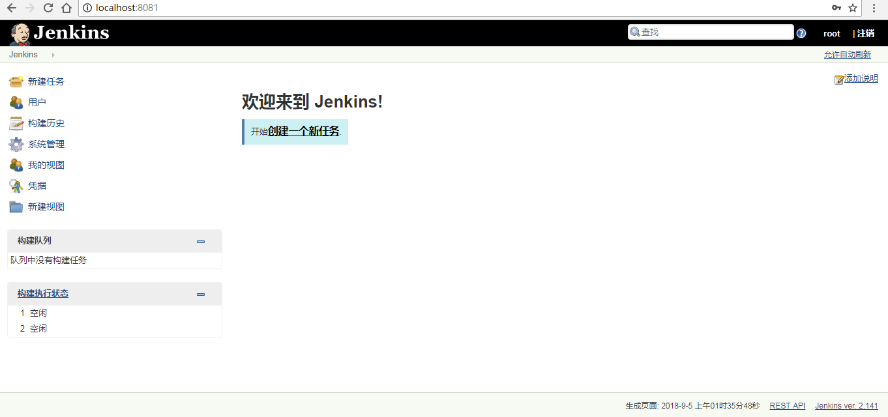Click the 我的视图 icon in sidebar

click(x=17, y=164)
